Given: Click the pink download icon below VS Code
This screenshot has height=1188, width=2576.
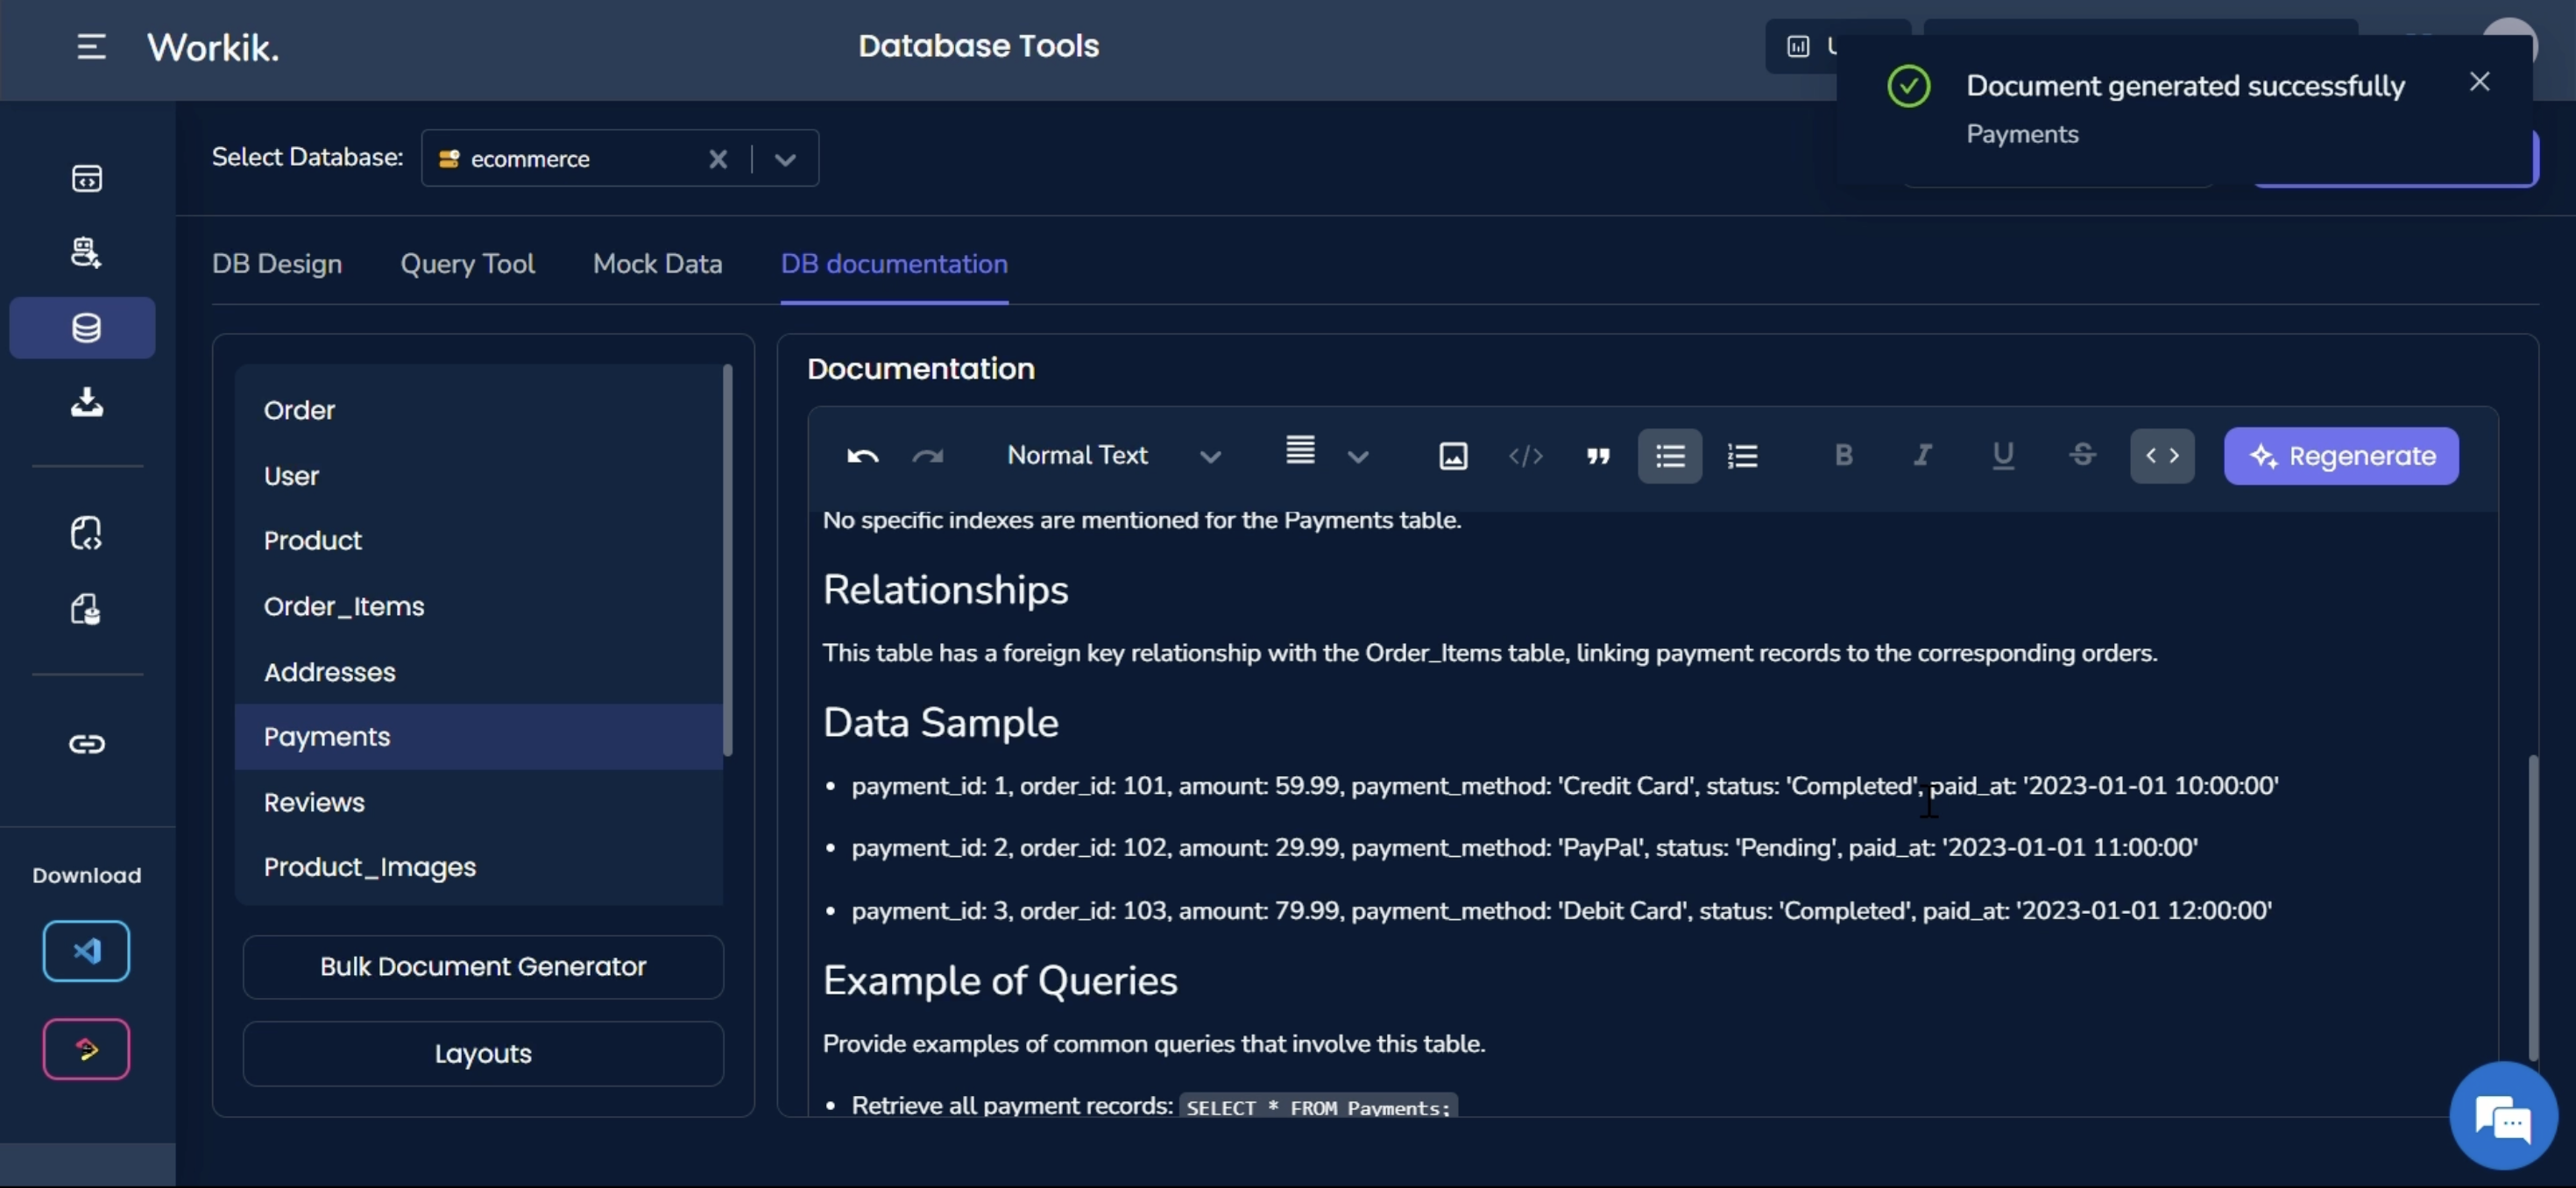Looking at the screenshot, I should pyautogui.click(x=86, y=1049).
